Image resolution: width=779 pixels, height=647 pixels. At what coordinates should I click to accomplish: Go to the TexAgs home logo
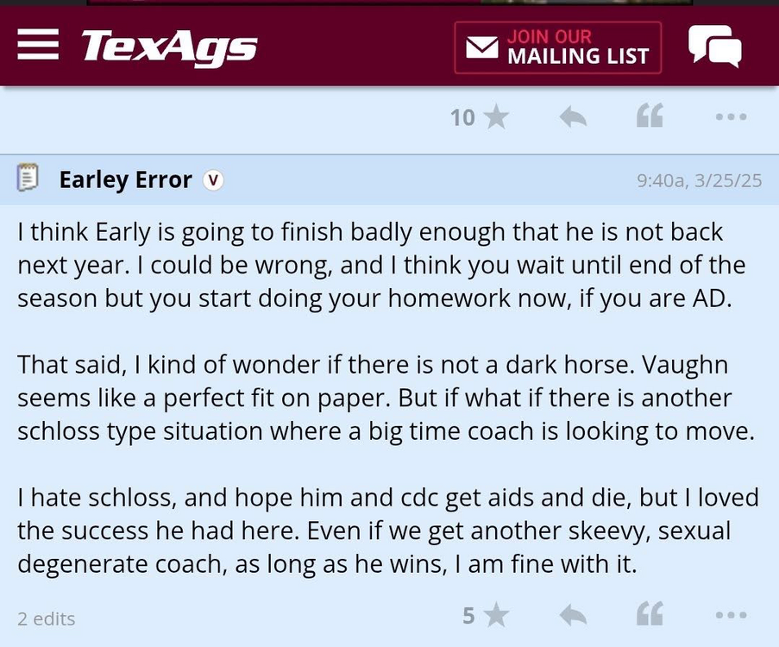pos(169,47)
